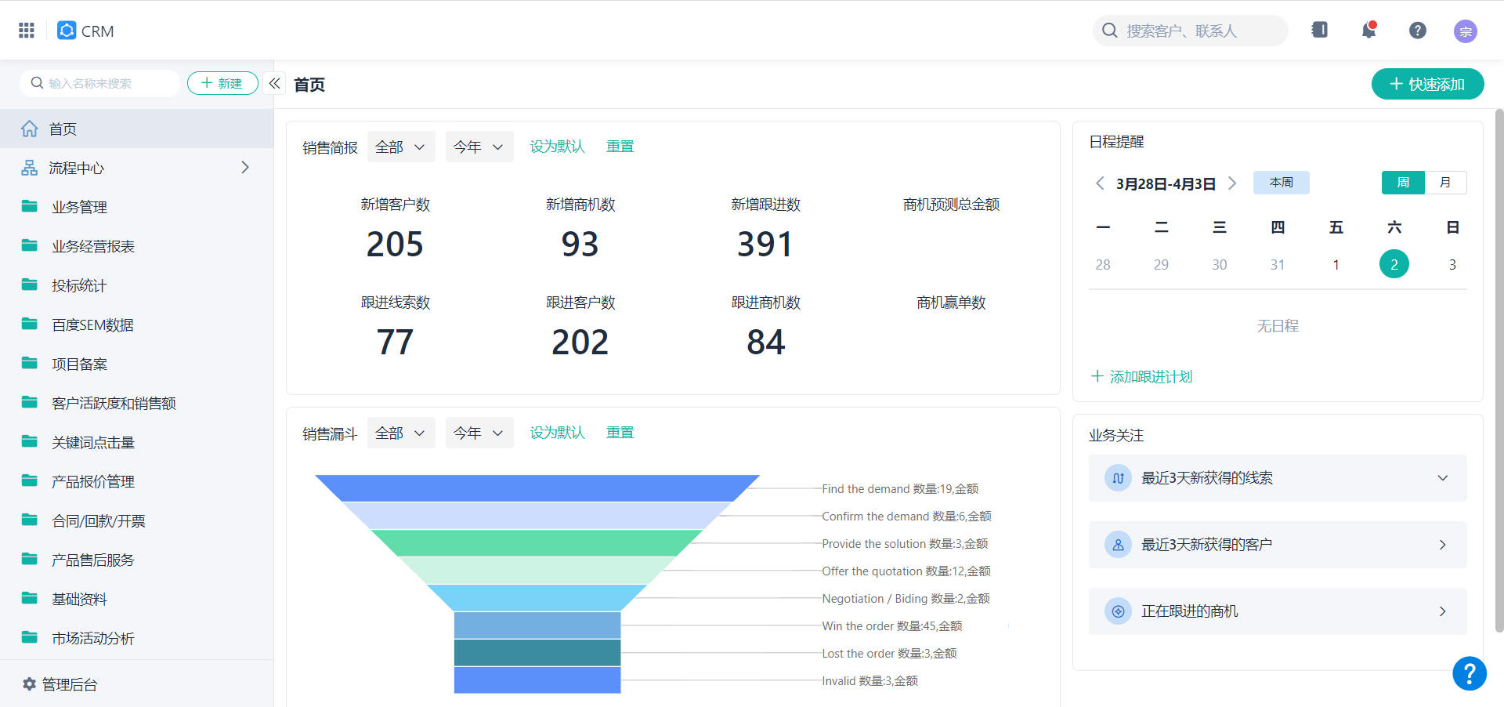This screenshot has height=707, width=1504.
Task: Collapse the 最近3天新获得的线索 panel
Action: click(x=1443, y=477)
